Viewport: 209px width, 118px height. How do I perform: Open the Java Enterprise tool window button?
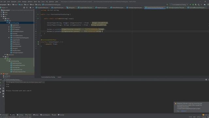45,115
